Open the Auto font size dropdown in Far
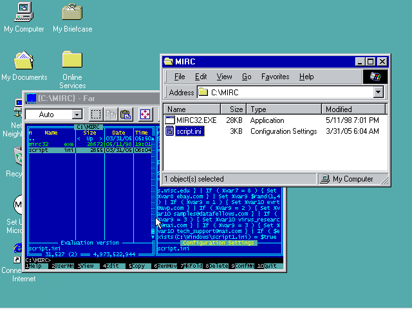412x309 pixels. tap(77, 115)
